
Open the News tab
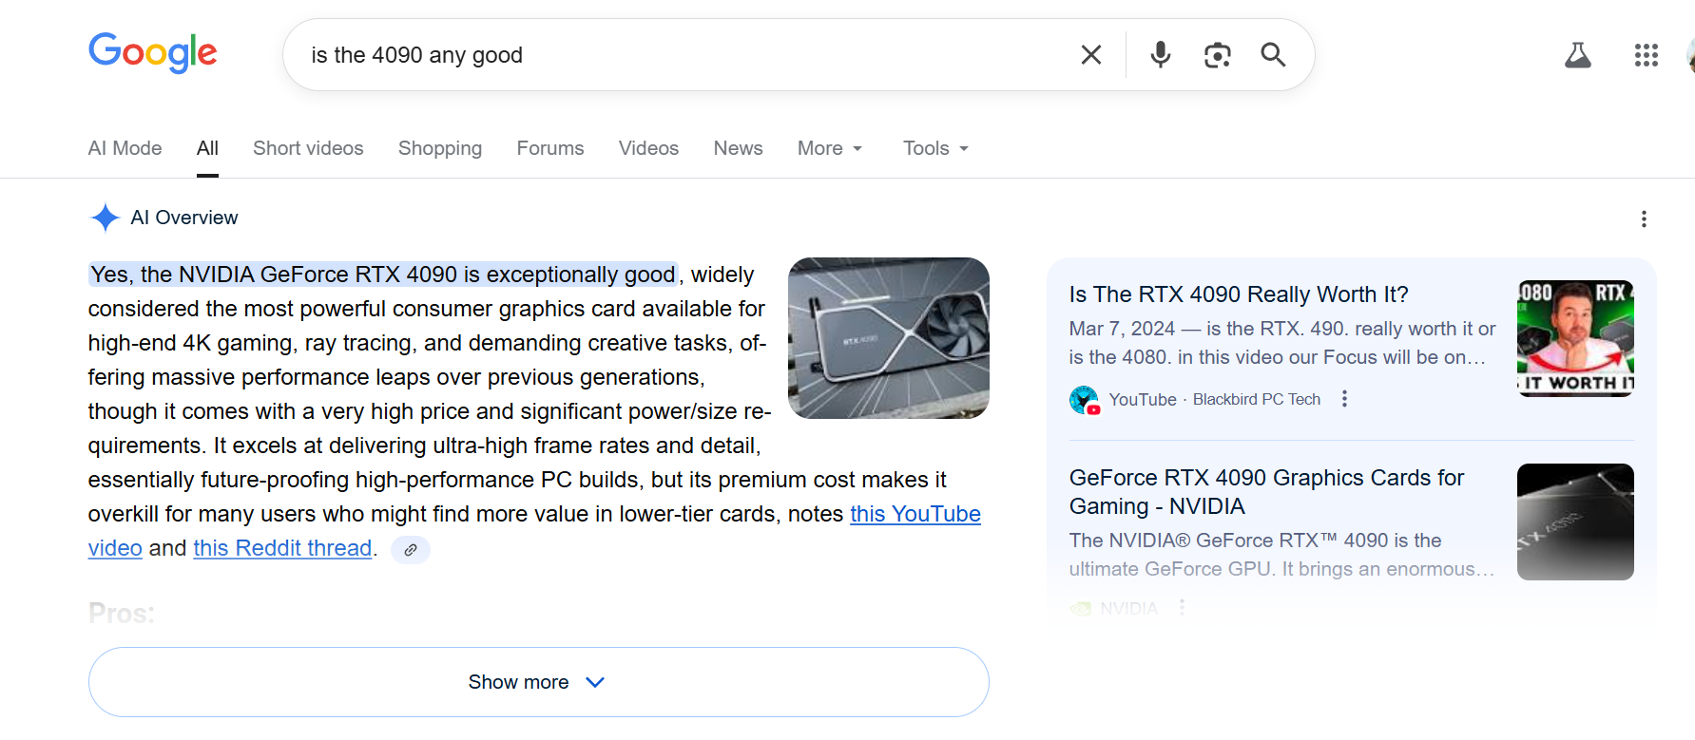tap(739, 148)
